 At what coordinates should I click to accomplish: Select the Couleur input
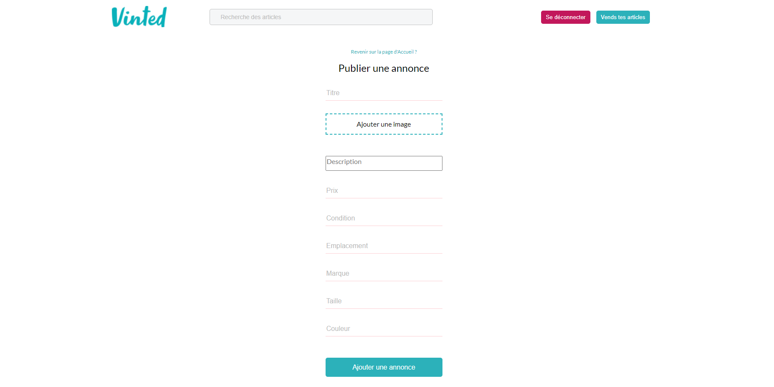tap(383, 328)
